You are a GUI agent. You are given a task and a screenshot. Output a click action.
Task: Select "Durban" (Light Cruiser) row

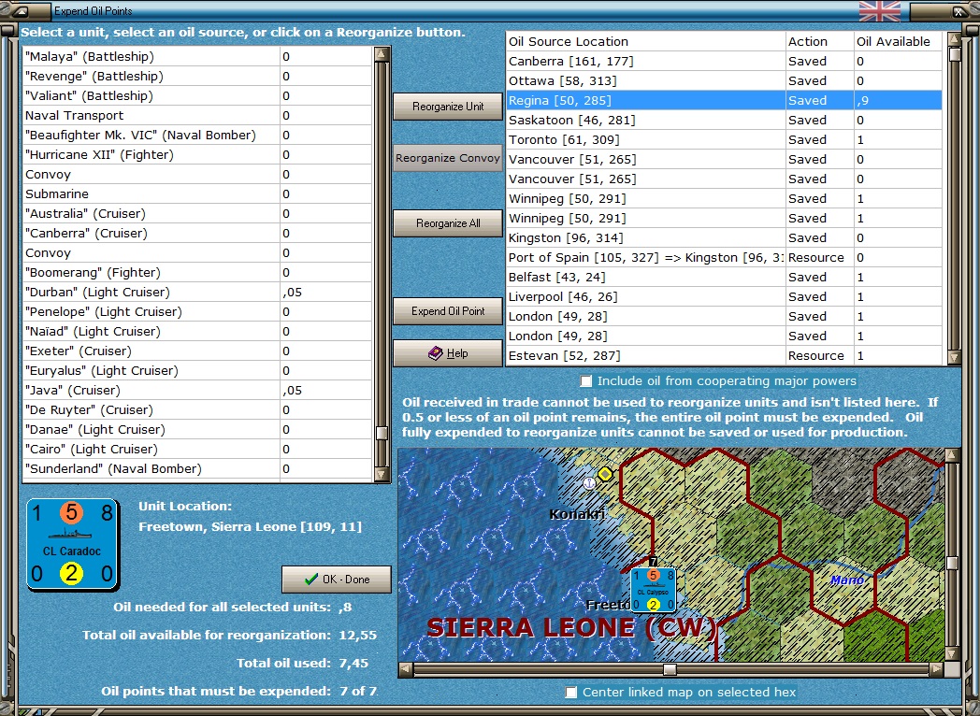(197, 292)
